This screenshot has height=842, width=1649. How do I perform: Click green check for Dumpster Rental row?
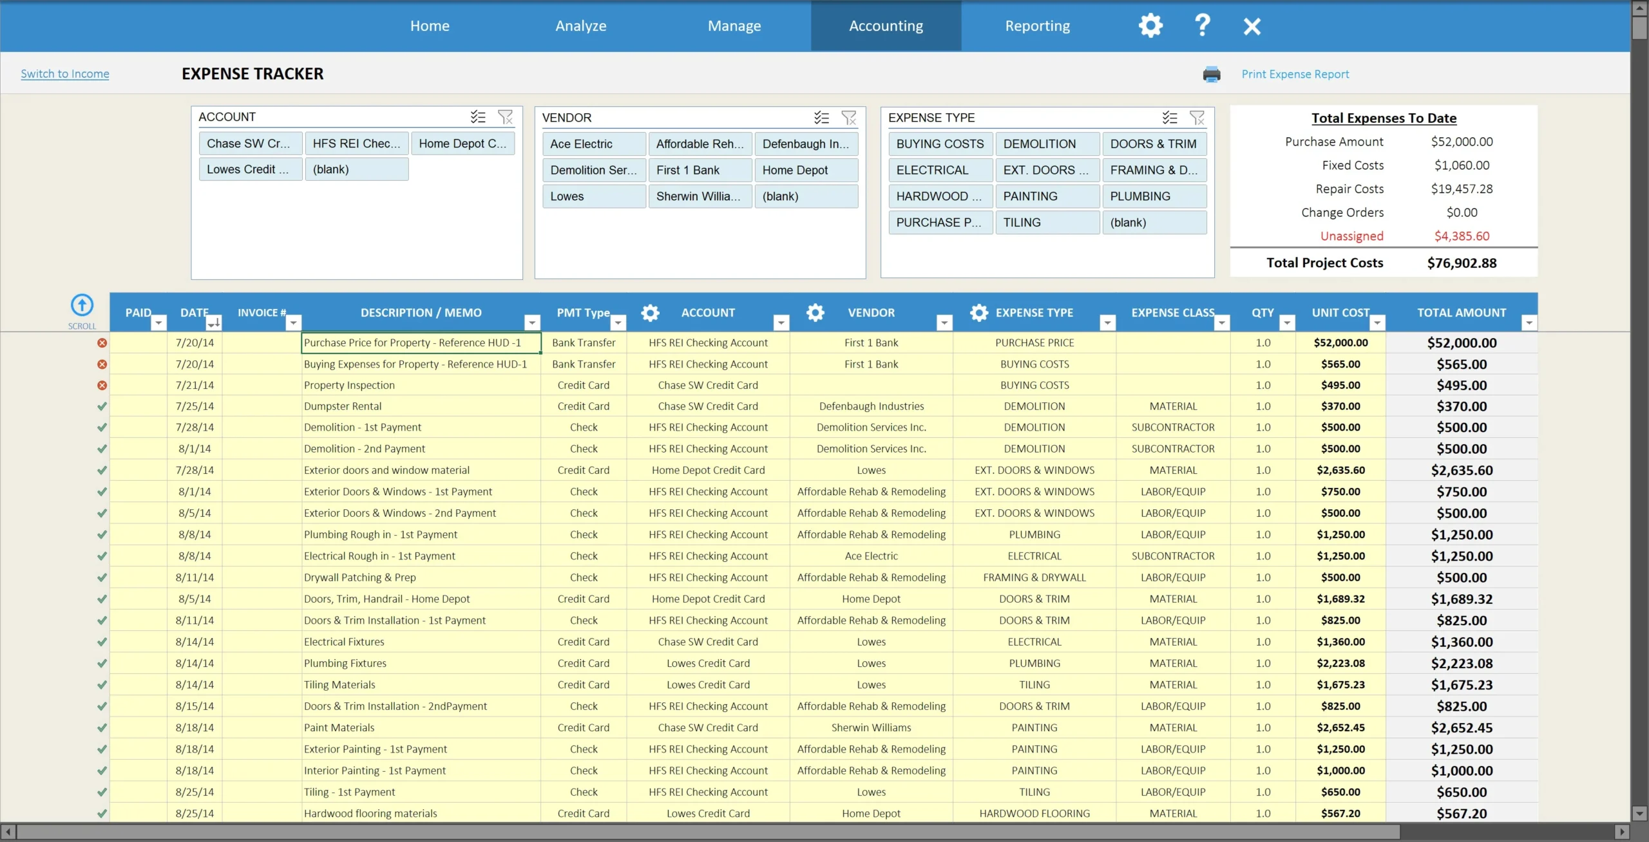[102, 406]
